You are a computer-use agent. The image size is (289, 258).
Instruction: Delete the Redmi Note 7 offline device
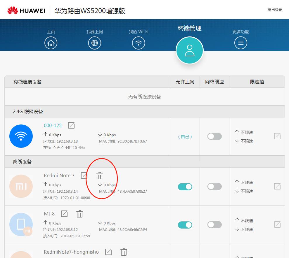coord(100,175)
